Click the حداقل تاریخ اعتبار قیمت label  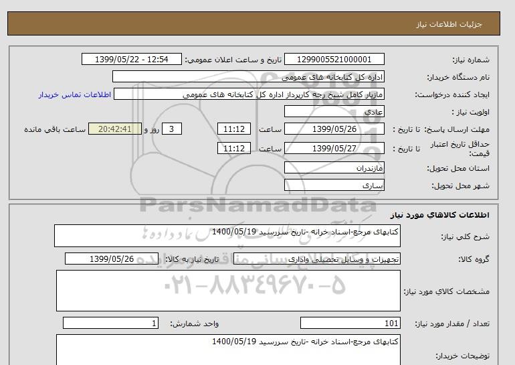(460, 149)
